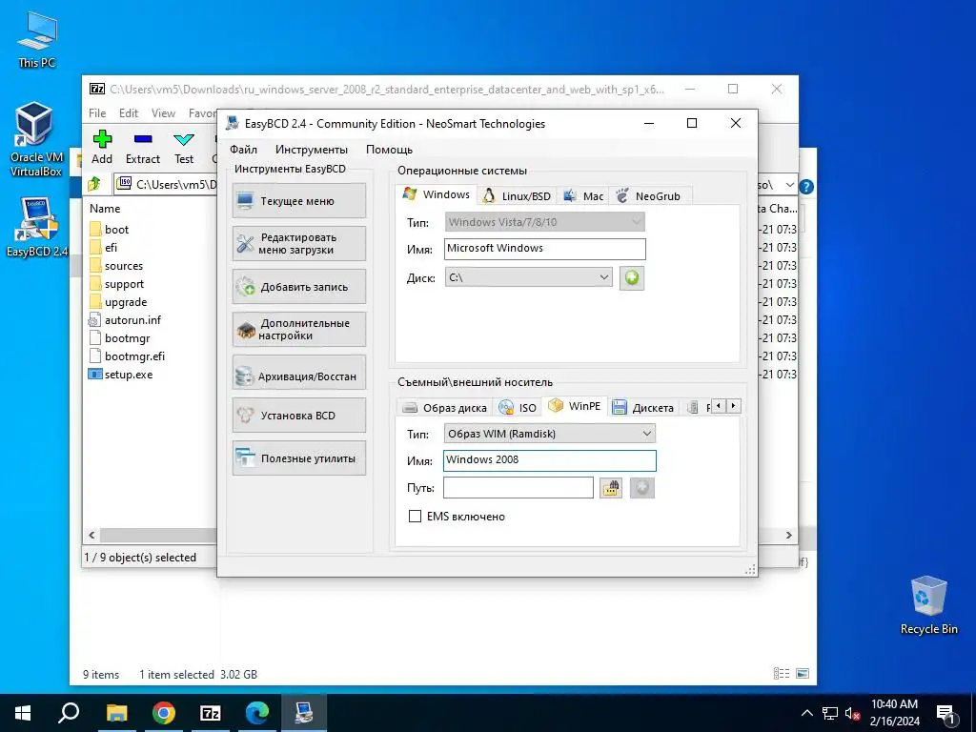Image resolution: width=976 pixels, height=732 pixels.
Task: Expand the disabled Windows Vista/7/8/10 type dropdown
Action: 544,222
